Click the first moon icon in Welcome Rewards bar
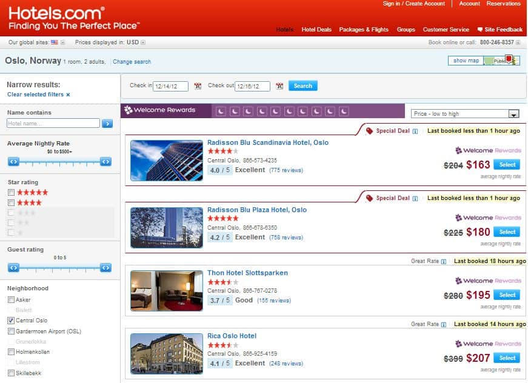The image size is (528, 383). click(x=221, y=112)
